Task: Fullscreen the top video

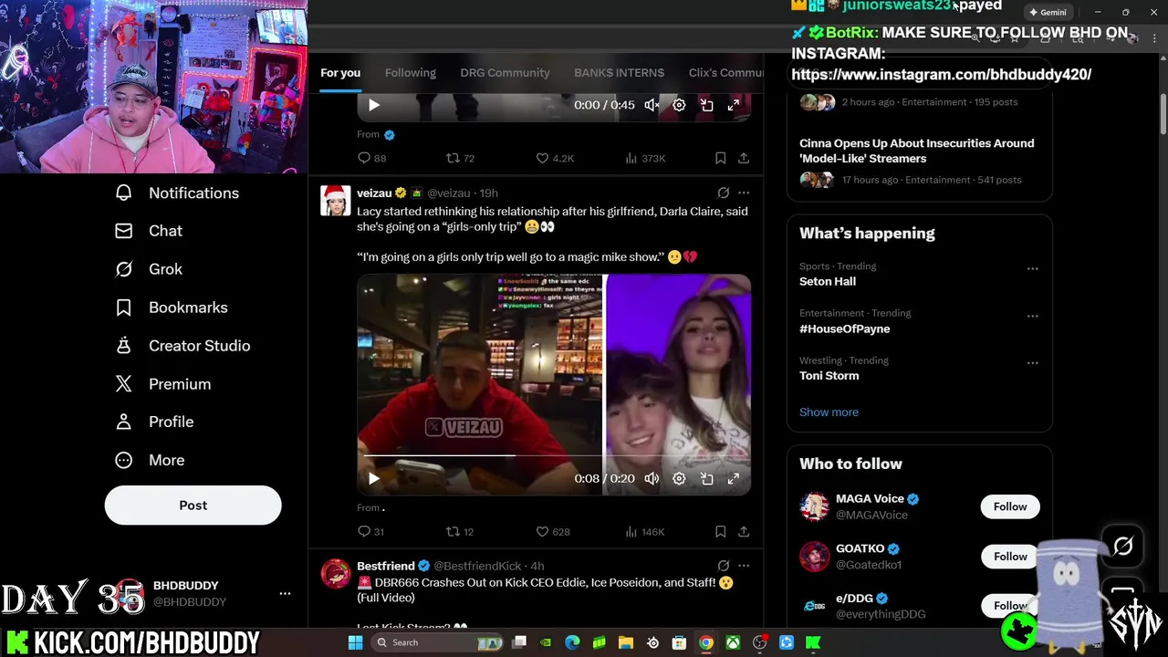Action: click(733, 105)
